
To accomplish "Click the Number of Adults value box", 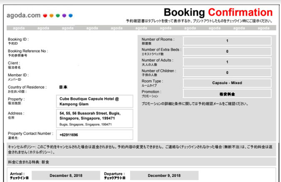I will 227,62.
